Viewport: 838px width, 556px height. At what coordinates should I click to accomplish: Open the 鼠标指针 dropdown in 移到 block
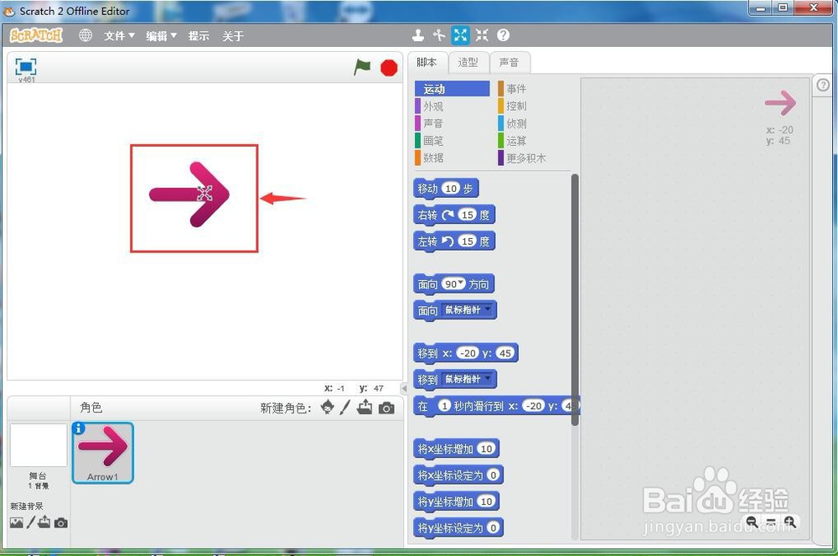click(466, 379)
